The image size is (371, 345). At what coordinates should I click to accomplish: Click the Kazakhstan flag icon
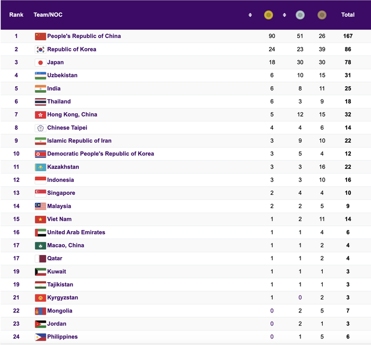point(40,167)
